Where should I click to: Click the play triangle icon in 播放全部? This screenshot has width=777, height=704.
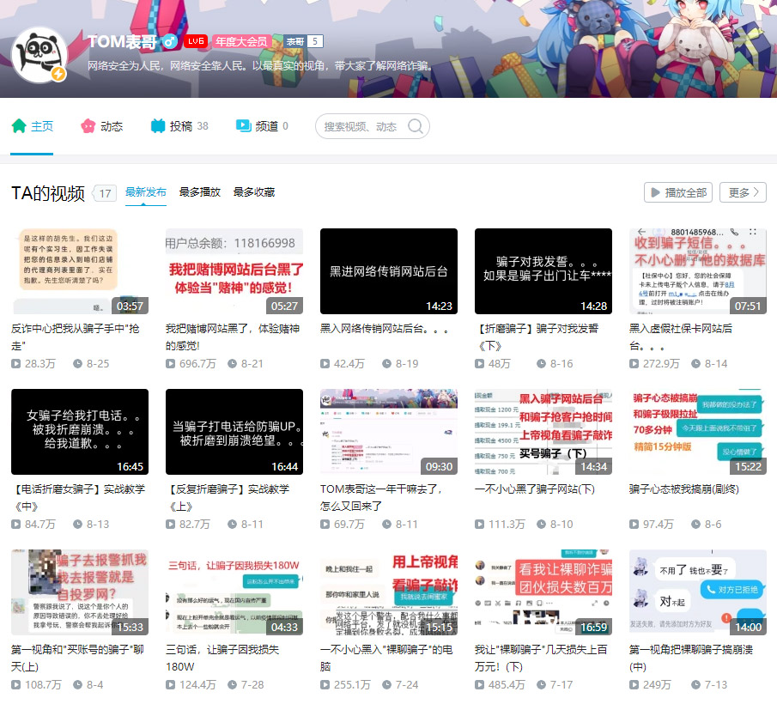[x=655, y=192]
